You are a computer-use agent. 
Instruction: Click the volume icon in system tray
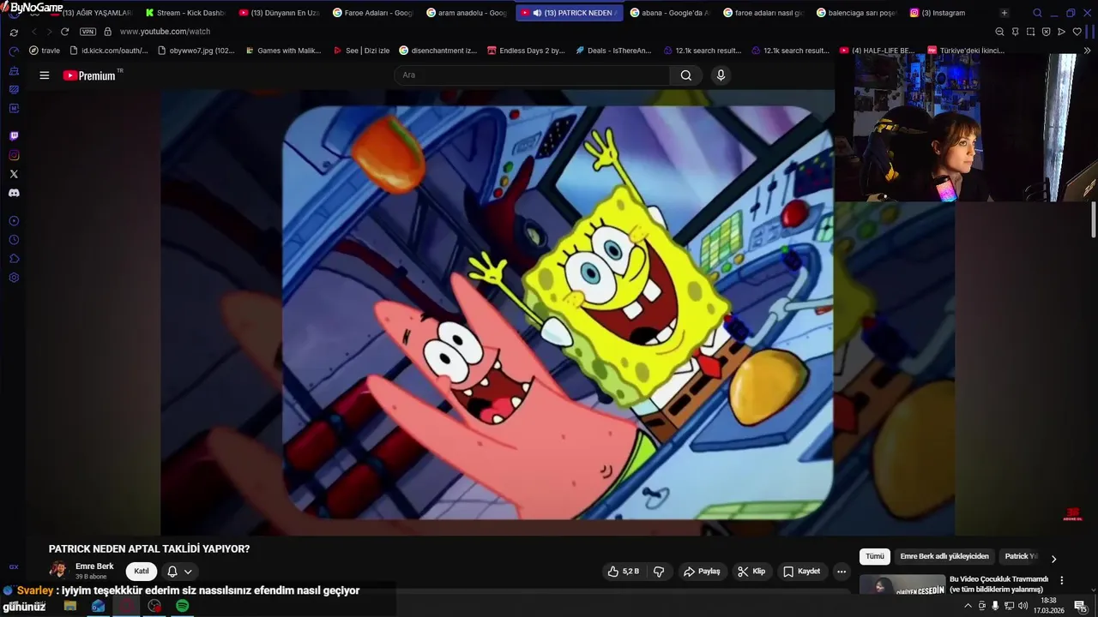click(x=1023, y=606)
